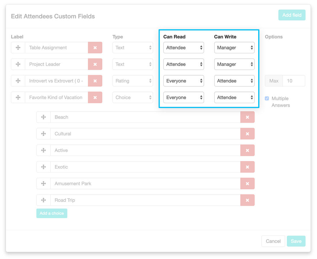Edit the Active choice text field
This screenshot has height=259, width=317.
coord(145,150)
